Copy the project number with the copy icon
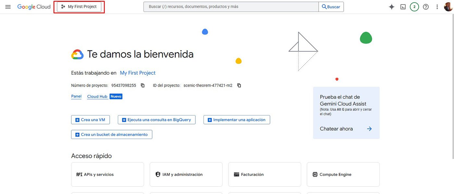The height and width of the screenshot is (194, 454). coord(142,85)
